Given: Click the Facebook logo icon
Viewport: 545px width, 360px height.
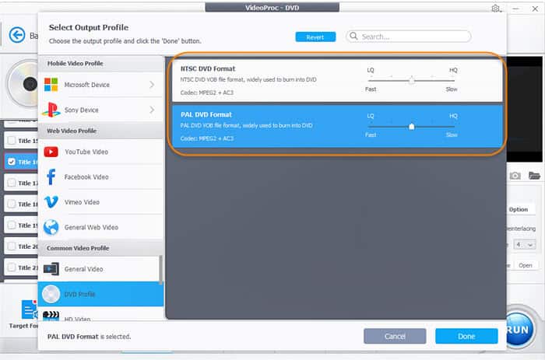Looking at the screenshot, I should 51,177.
